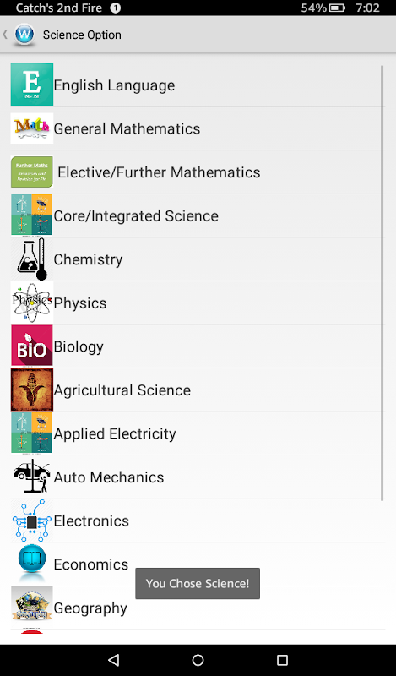The image size is (396, 676).
Task: Go back using the app W logo
Action: [x=24, y=35]
